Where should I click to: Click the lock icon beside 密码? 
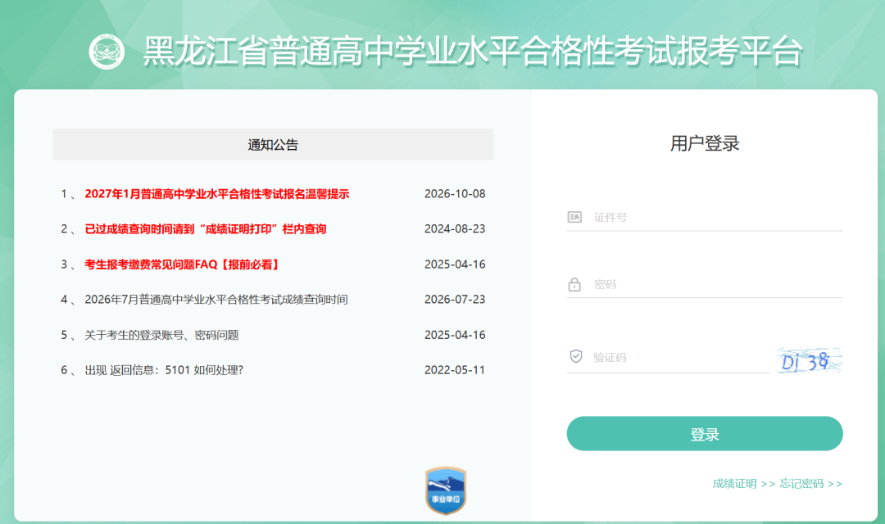574,284
